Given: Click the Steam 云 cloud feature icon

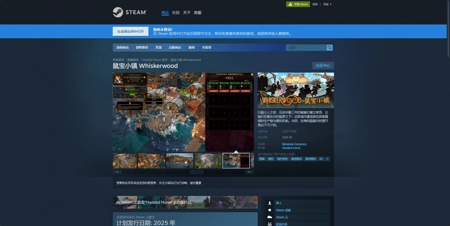Looking at the screenshot, I should [x=270, y=217].
